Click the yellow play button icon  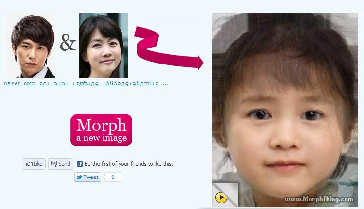(221, 197)
